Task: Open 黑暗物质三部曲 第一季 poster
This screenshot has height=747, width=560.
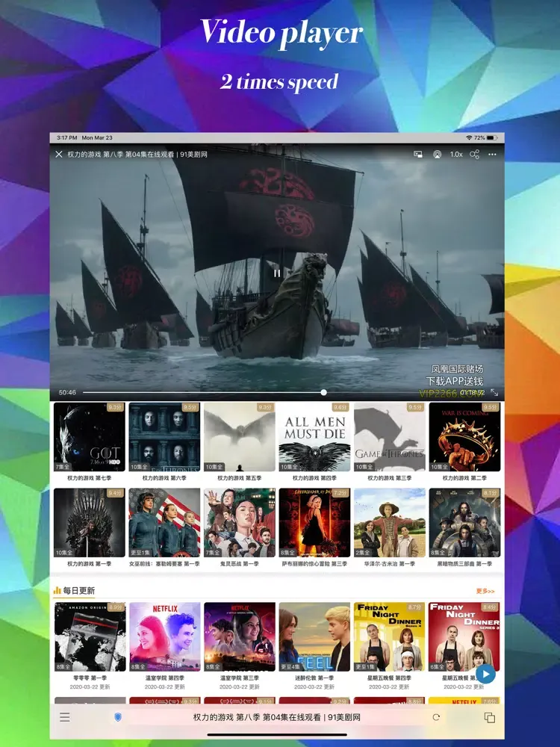Action: (464, 523)
